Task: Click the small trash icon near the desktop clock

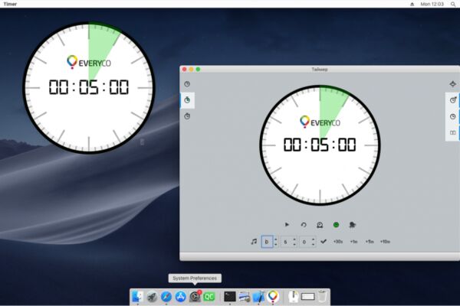Action: [x=142, y=142]
